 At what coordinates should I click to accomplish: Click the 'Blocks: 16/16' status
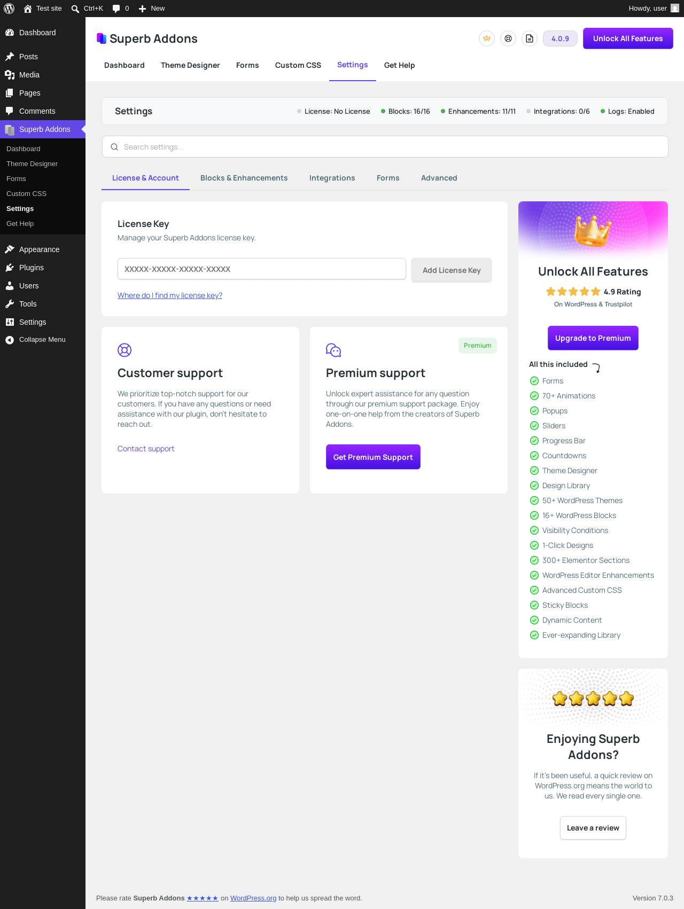(406, 111)
